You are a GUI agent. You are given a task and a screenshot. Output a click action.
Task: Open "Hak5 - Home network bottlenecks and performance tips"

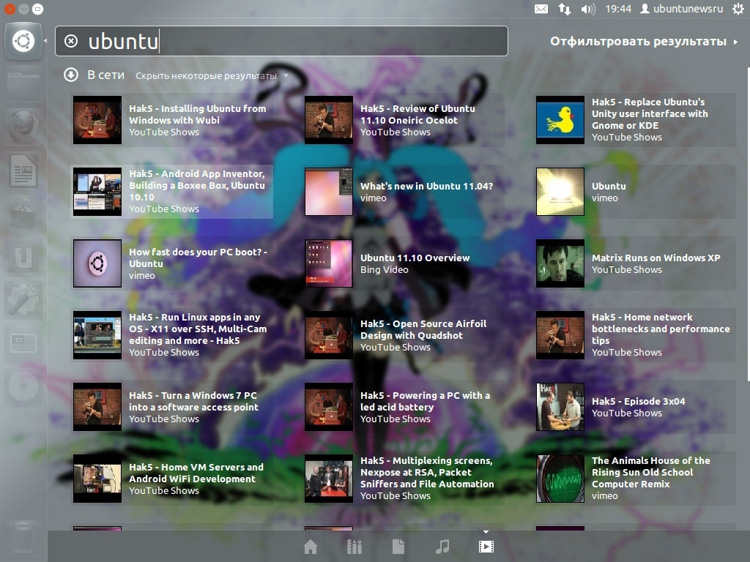click(635, 335)
